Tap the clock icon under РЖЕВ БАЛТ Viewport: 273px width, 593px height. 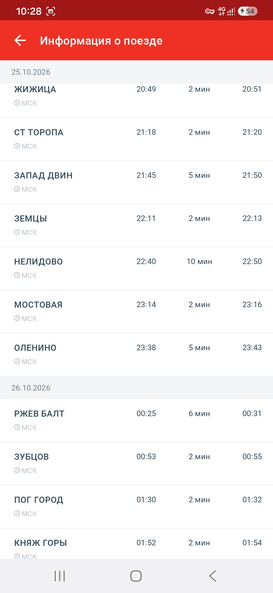coord(17,427)
